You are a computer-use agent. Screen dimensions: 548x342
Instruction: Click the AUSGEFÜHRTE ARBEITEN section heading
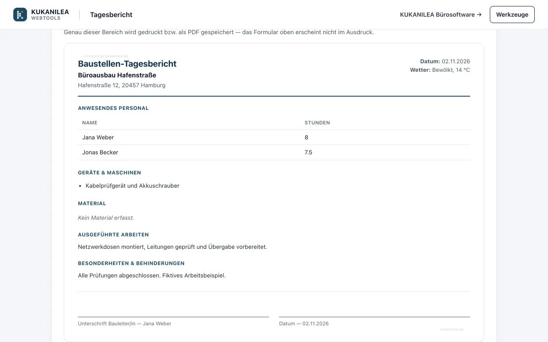113,235
